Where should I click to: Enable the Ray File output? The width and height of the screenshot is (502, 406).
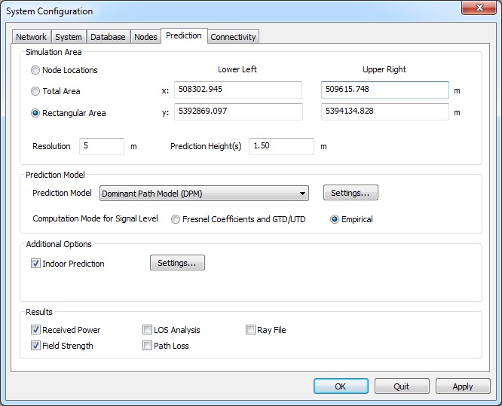[251, 330]
